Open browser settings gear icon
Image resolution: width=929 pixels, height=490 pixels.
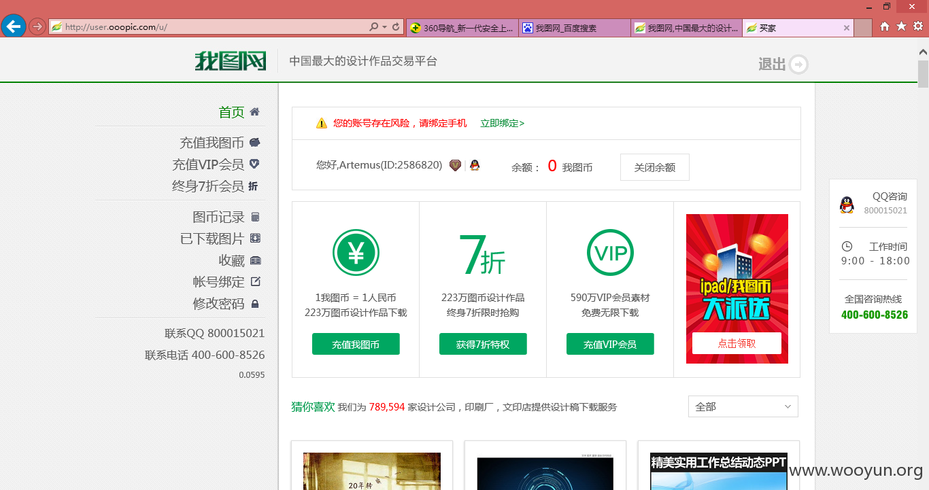click(x=918, y=27)
